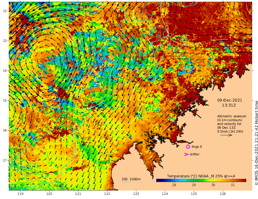The width and height of the screenshot is (258, 199).
Task: Click latitude axis label -13
Action: click(4, 41)
